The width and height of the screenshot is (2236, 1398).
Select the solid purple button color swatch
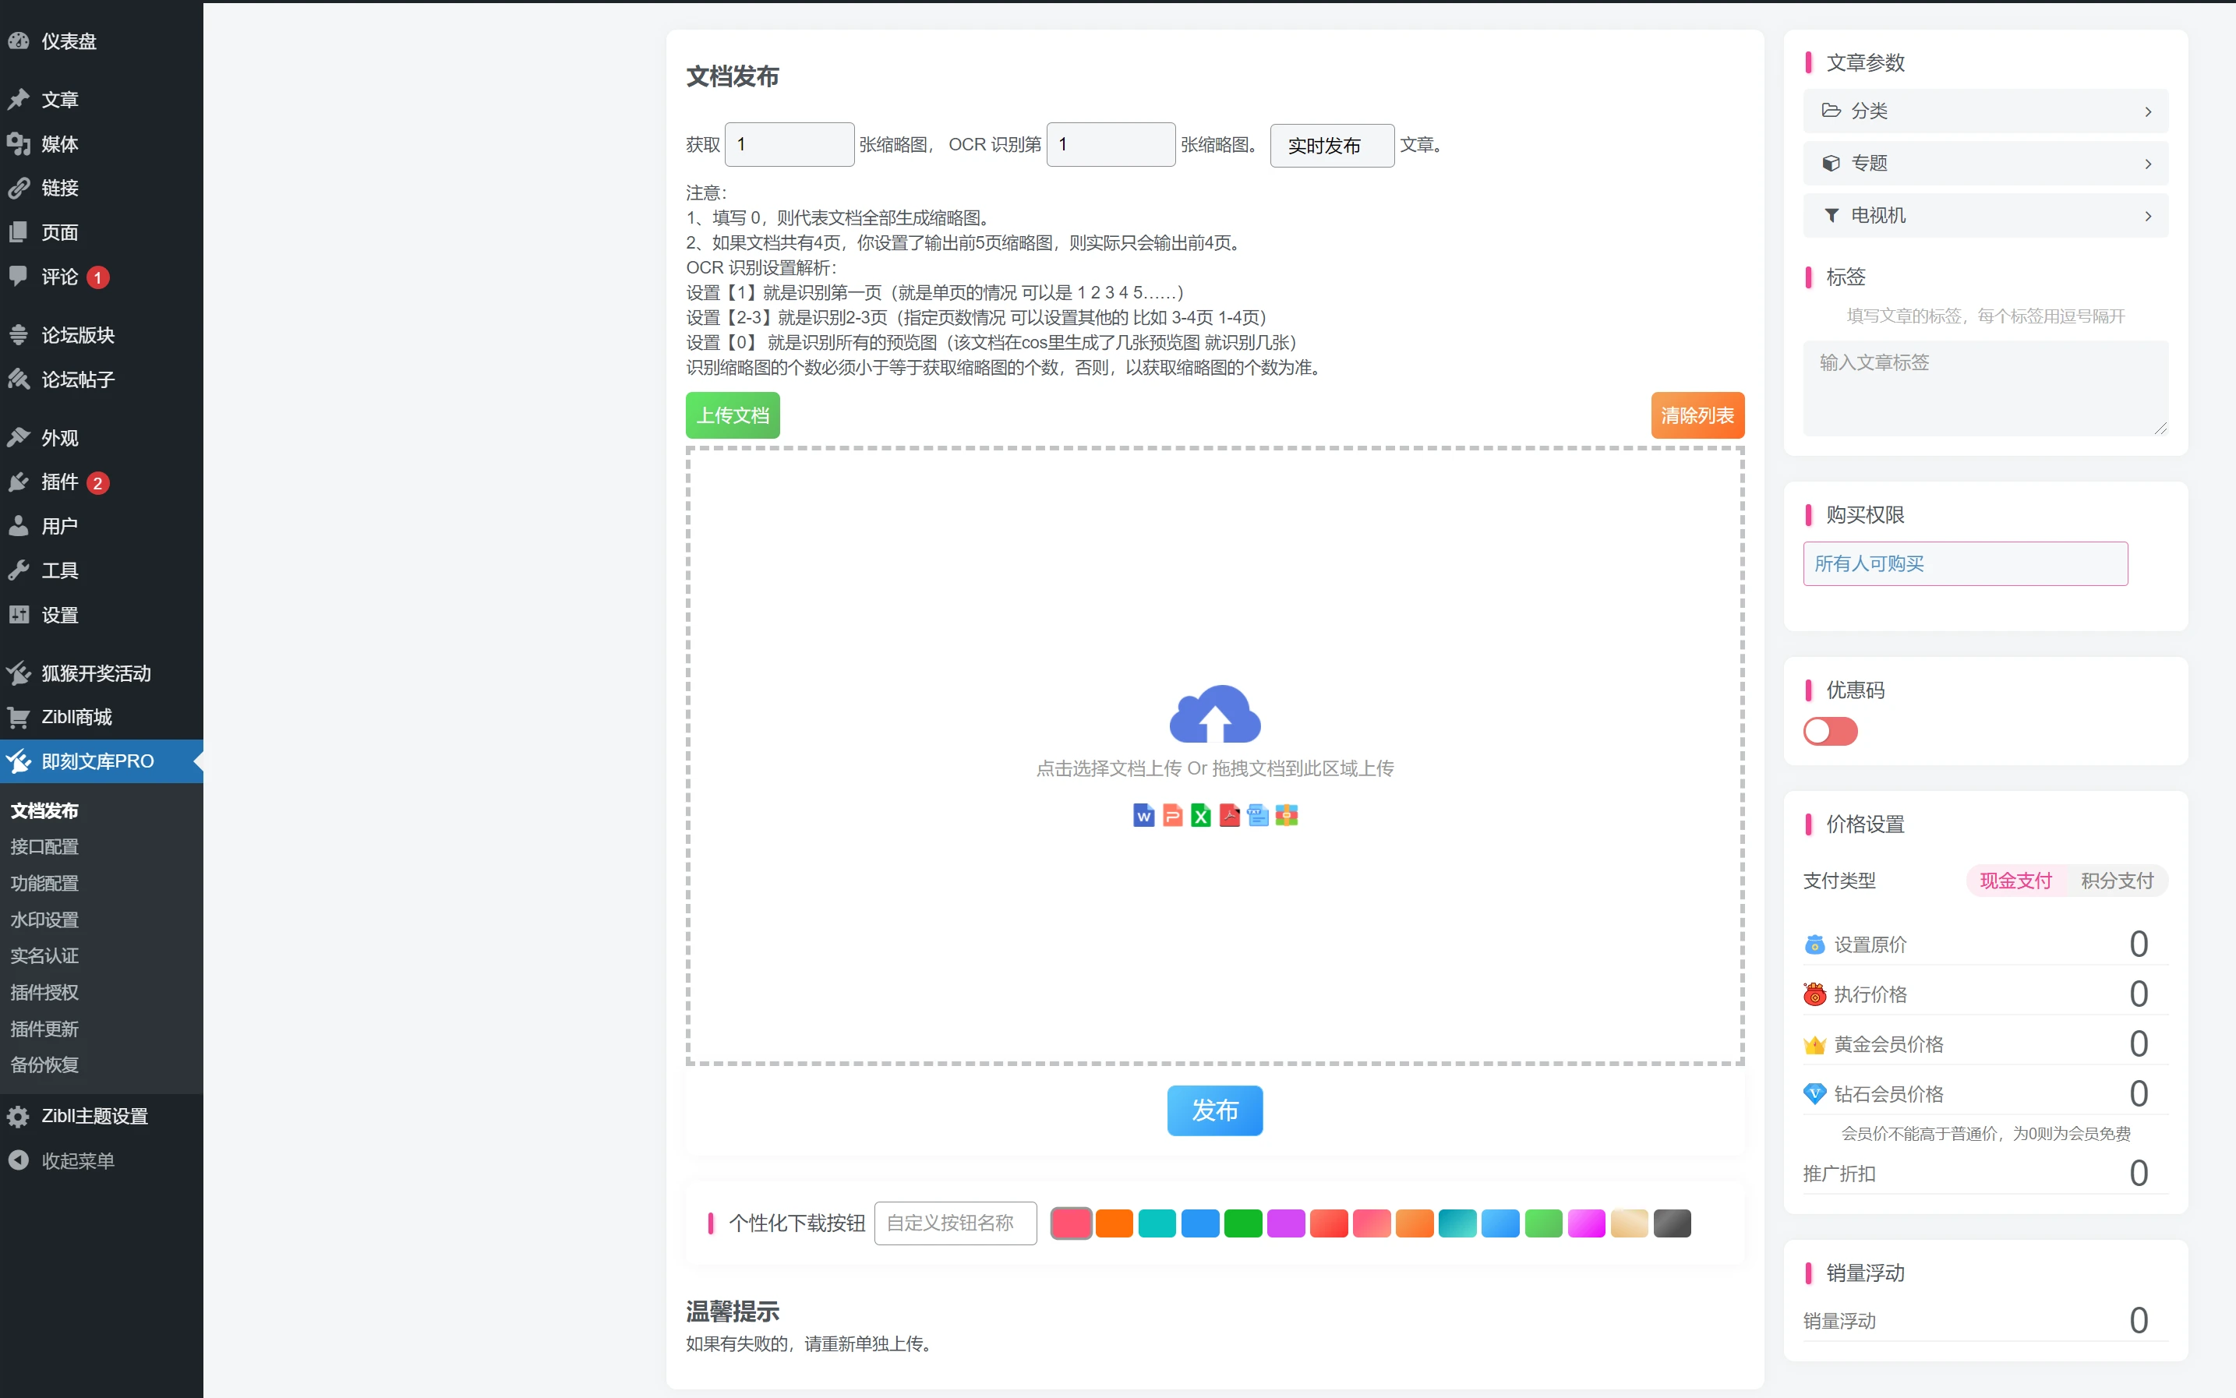coord(1286,1223)
